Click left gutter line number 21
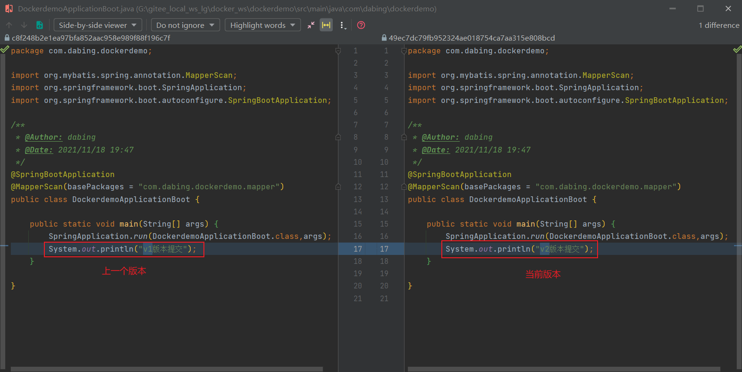Image resolution: width=742 pixels, height=372 pixels. 358,298
